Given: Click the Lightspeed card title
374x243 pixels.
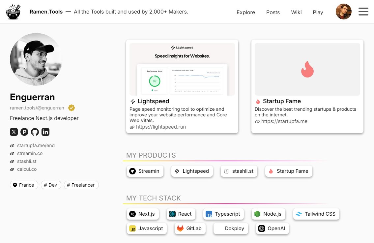Looking at the screenshot, I should tap(153, 101).
